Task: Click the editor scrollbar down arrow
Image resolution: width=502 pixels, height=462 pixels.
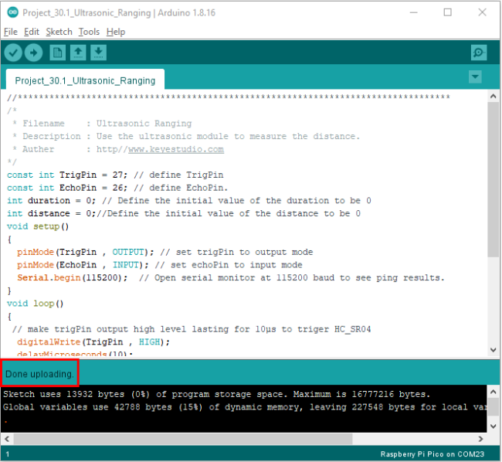Action: pyautogui.click(x=493, y=350)
